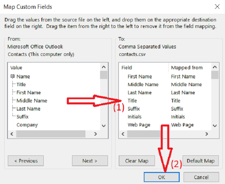Click left arrow of Field list horizontal scrollbar
The width and height of the screenshot is (225, 184).
click(123, 134)
